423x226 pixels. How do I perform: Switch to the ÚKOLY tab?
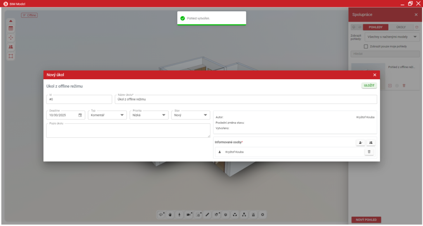401,27
